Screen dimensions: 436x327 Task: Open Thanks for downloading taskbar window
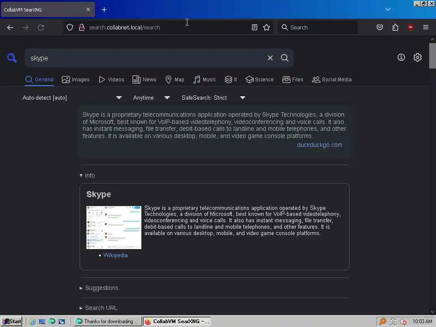(x=108, y=321)
